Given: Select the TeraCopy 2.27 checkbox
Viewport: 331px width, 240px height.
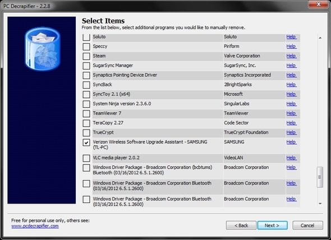Looking at the screenshot, I should (86, 123).
